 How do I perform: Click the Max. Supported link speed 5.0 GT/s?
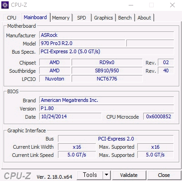coord(155,155)
